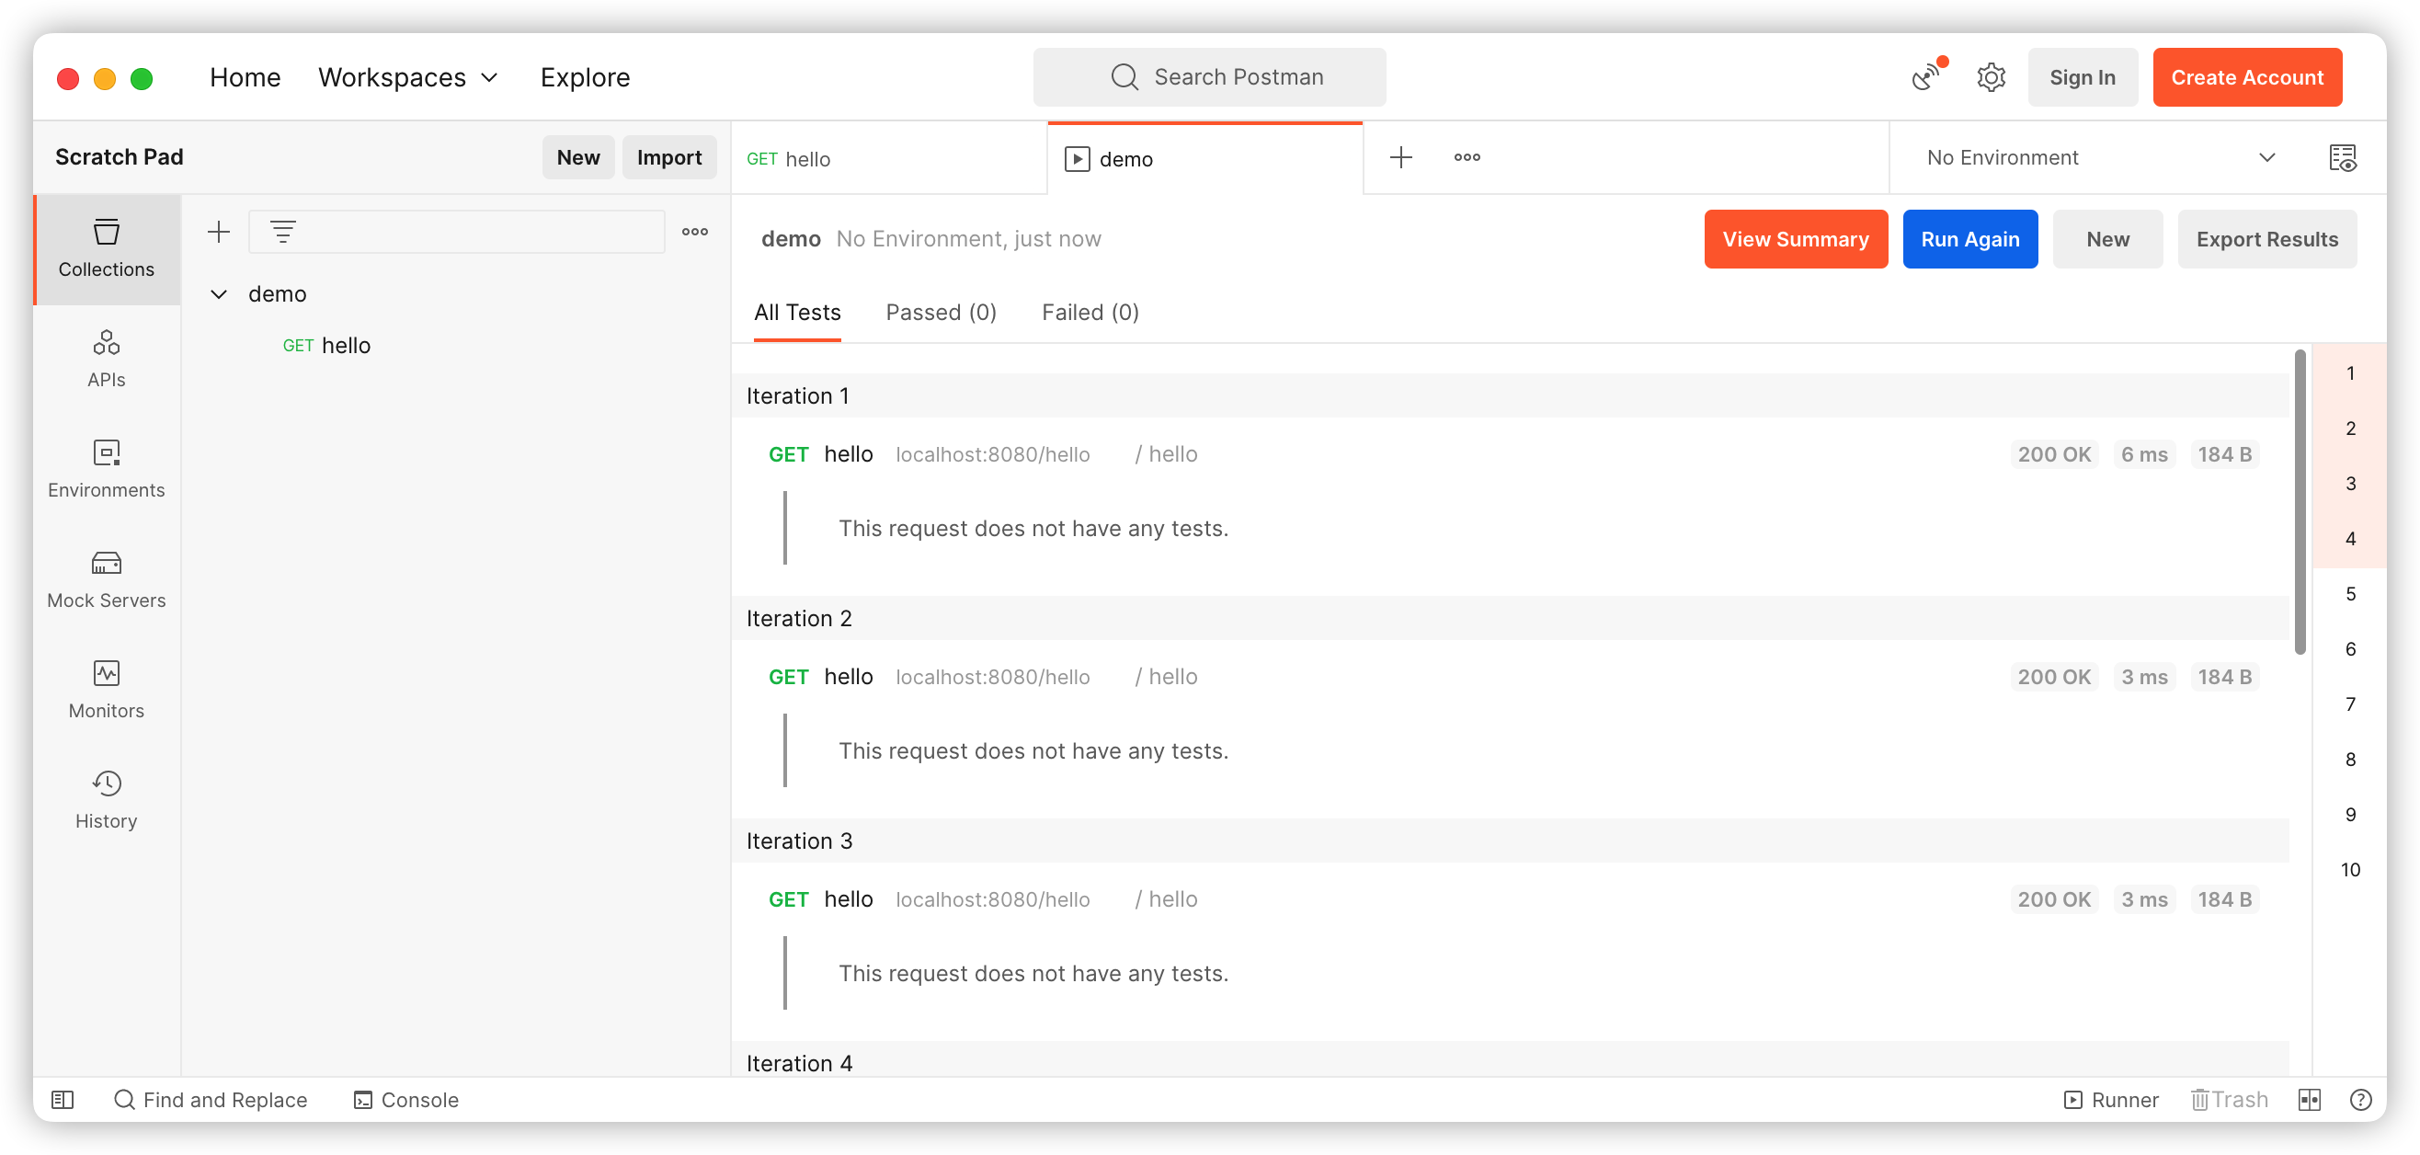Jump to iteration 7 in the index

2349,703
